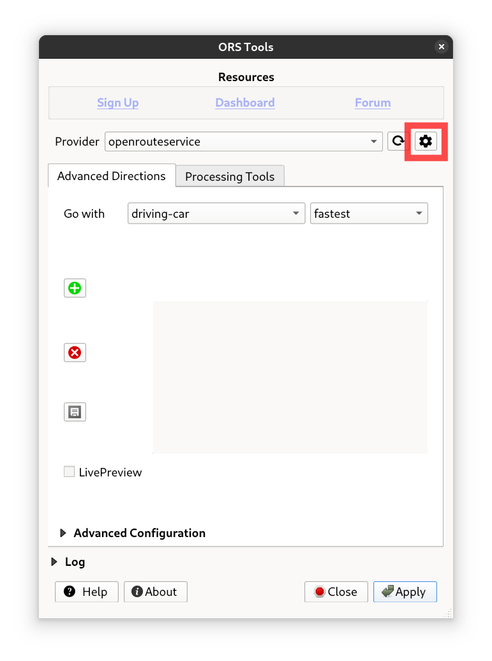Image resolution: width=492 pixels, height=661 pixels.
Task: Open the fastest preference dropdown
Action: pos(369,214)
